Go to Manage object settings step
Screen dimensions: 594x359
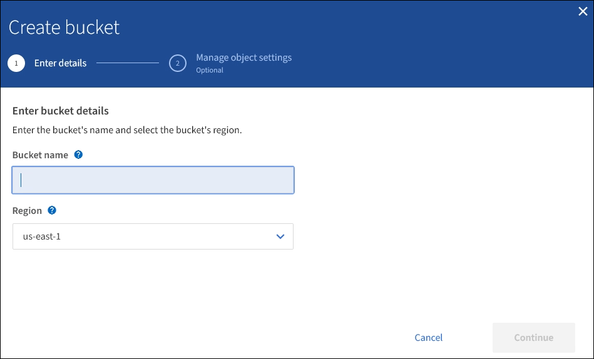pyautogui.click(x=243, y=58)
